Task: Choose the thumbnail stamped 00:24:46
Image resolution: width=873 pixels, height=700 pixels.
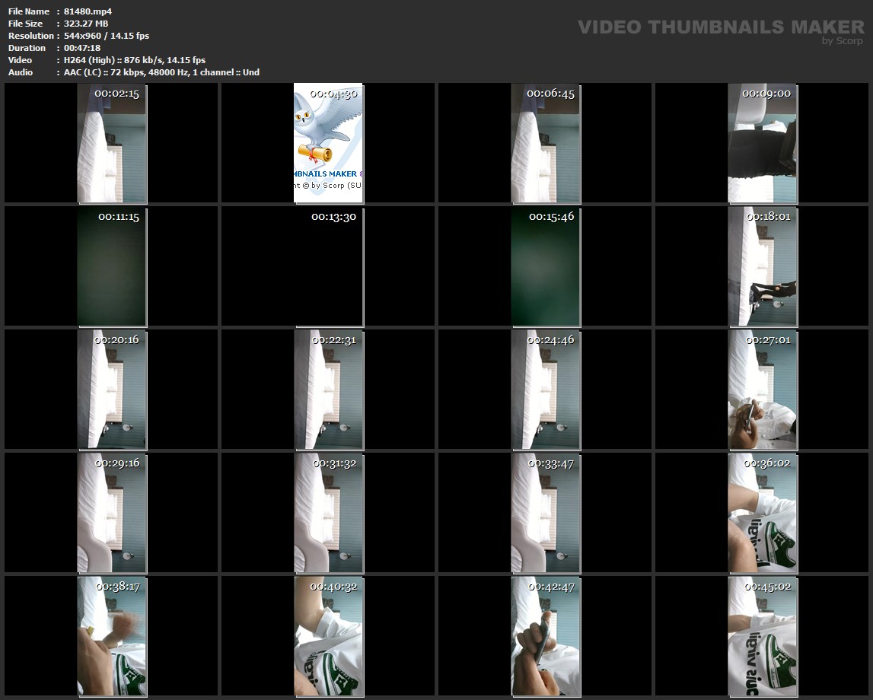Action: [x=546, y=390]
